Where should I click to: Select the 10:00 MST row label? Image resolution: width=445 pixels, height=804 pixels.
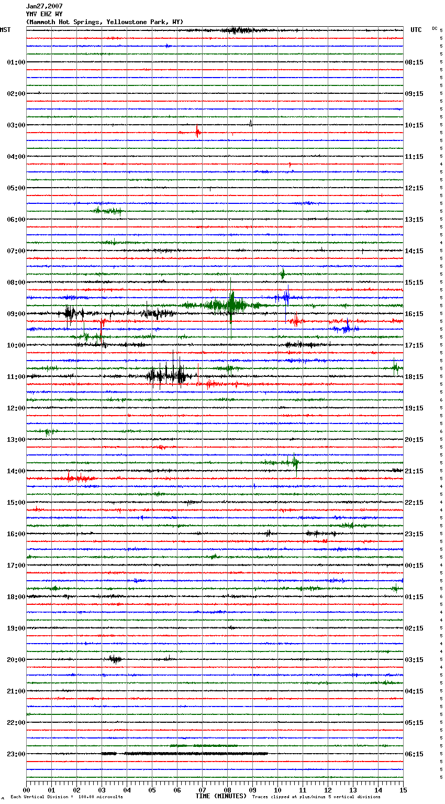pyautogui.click(x=16, y=345)
